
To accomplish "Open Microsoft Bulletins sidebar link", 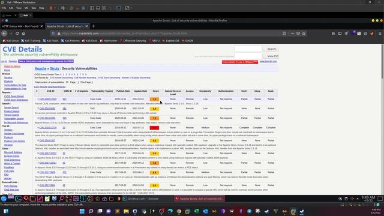I will pyautogui.click(x=13, y=152).
